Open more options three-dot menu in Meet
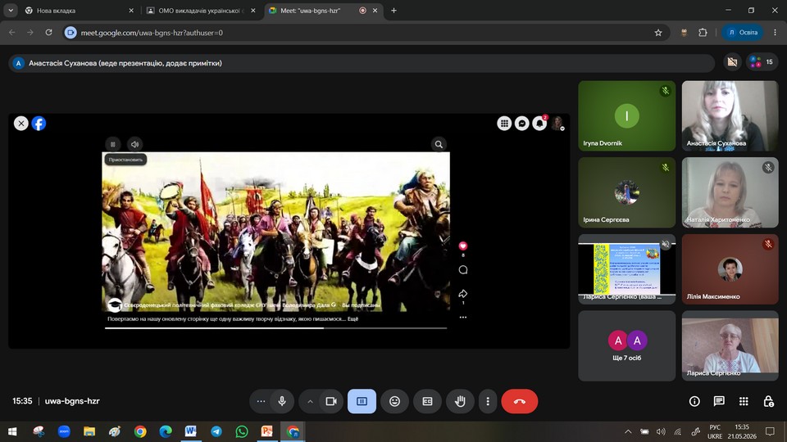Screen dimensions: 787x442 (x=487, y=401)
